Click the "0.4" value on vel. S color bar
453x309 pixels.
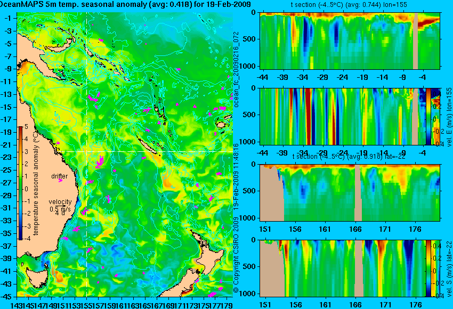coord(436,246)
